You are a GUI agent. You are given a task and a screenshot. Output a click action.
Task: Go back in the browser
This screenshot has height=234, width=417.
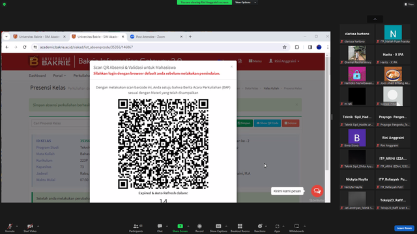[7, 47]
